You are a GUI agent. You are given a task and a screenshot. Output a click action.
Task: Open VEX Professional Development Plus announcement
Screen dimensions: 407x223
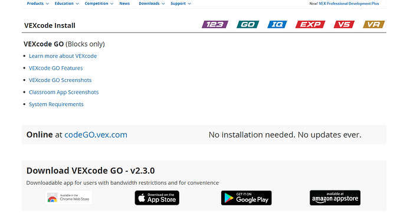(344, 4)
